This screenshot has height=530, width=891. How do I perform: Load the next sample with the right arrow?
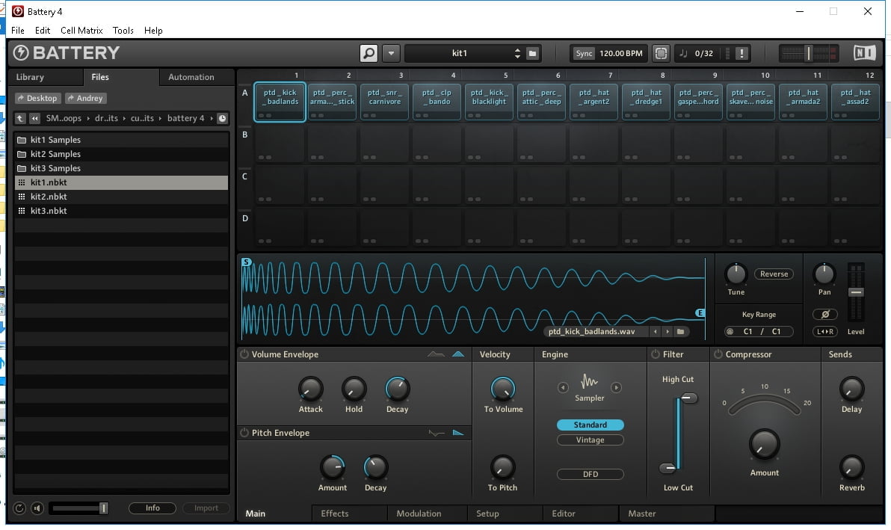[667, 332]
